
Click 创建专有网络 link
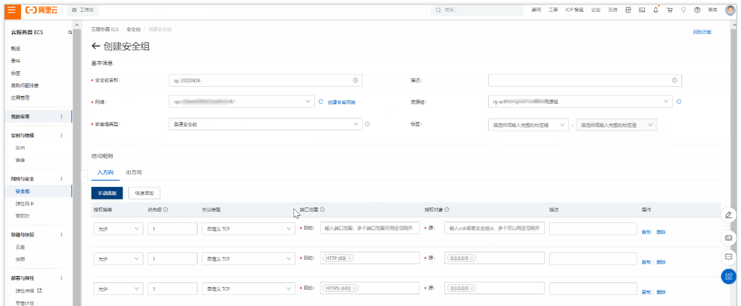(x=341, y=102)
